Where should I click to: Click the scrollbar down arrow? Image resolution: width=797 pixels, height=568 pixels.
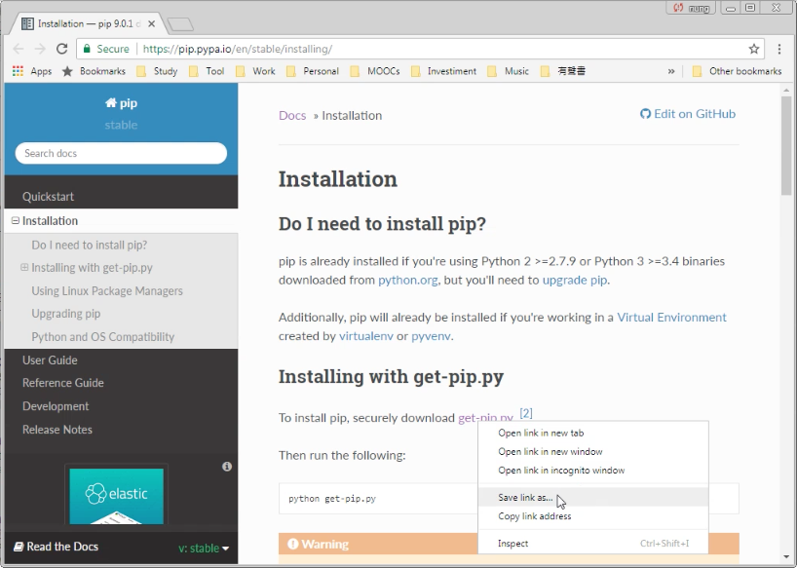tap(786, 556)
